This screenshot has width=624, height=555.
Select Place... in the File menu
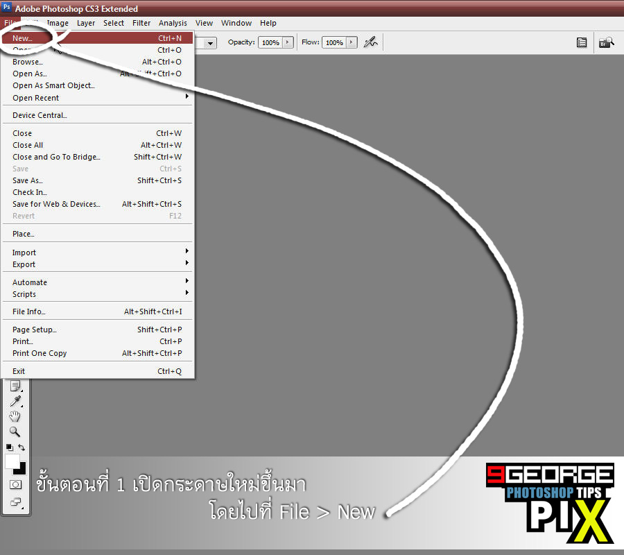(98, 234)
